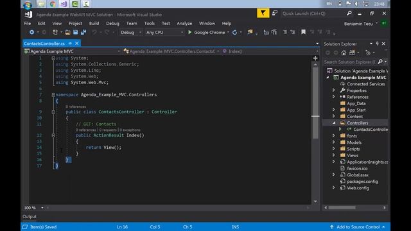The image size is (411, 231).
Task: Open the Build menu
Action: 94,23
